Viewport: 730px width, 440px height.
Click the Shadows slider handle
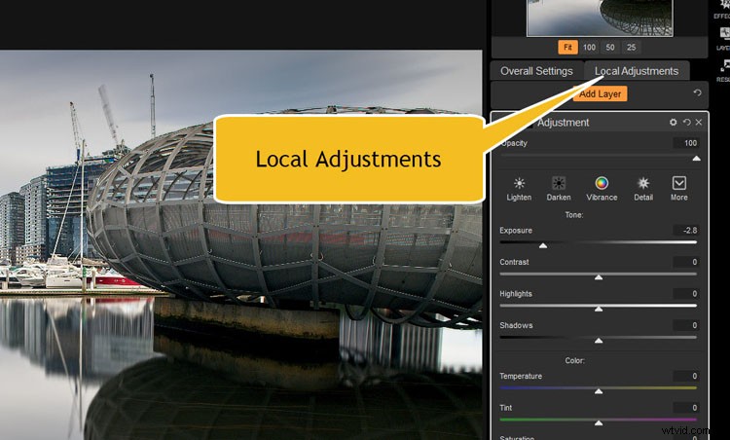(599, 341)
